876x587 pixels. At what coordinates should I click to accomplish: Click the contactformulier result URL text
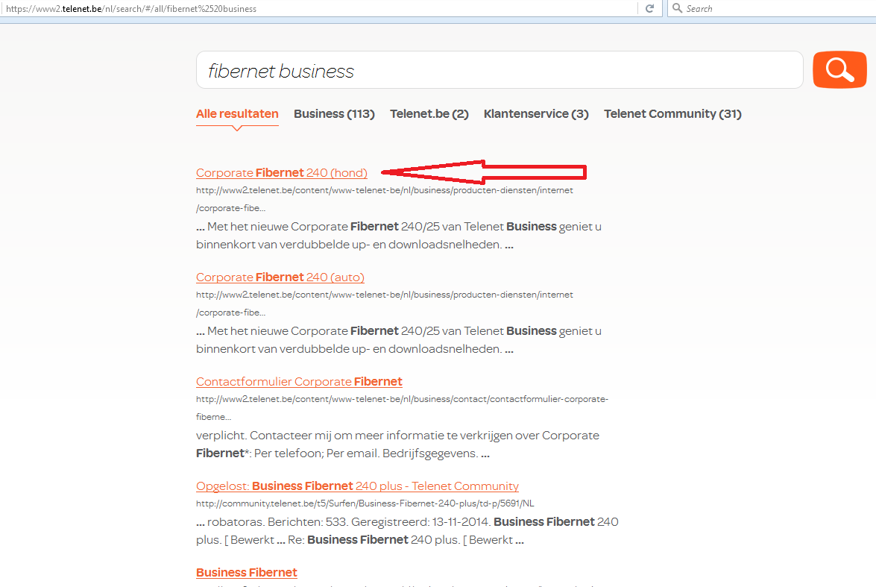pos(402,399)
